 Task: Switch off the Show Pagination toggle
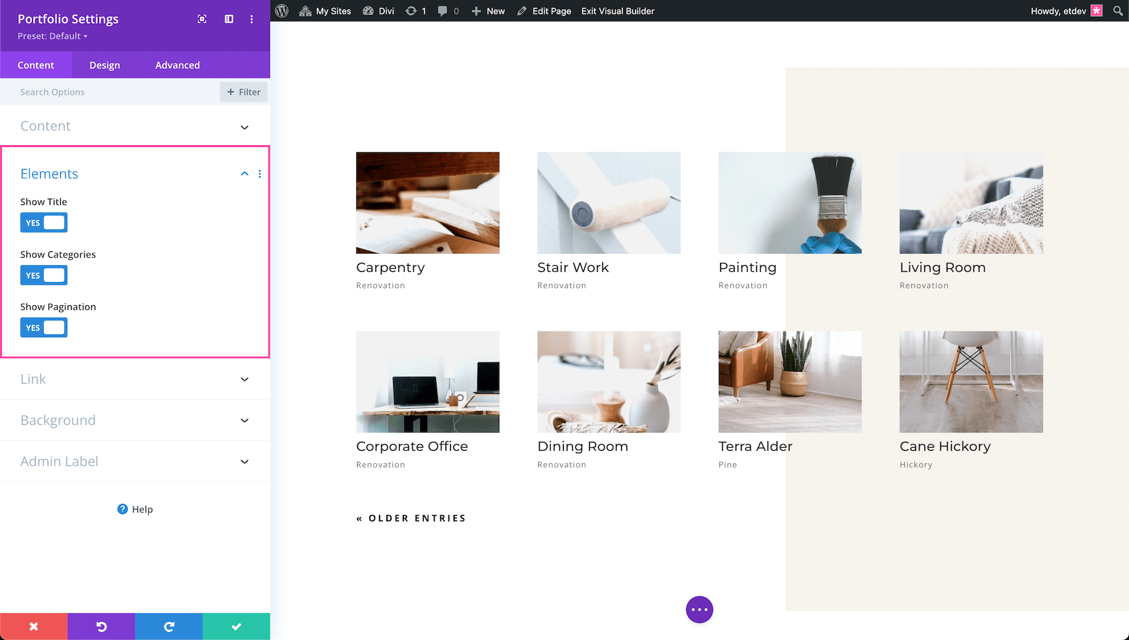coord(44,327)
